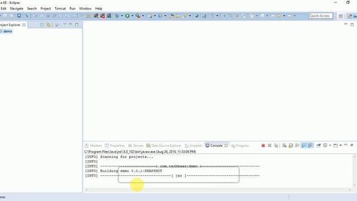Click the Restart Tomcat icon

point(109,16)
